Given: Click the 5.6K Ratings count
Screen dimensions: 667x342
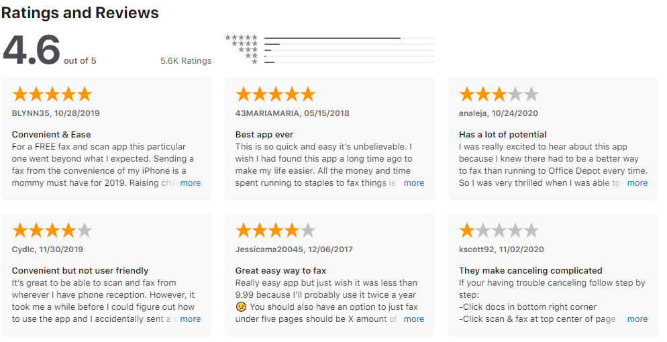Looking at the screenshot, I should [186, 61].
